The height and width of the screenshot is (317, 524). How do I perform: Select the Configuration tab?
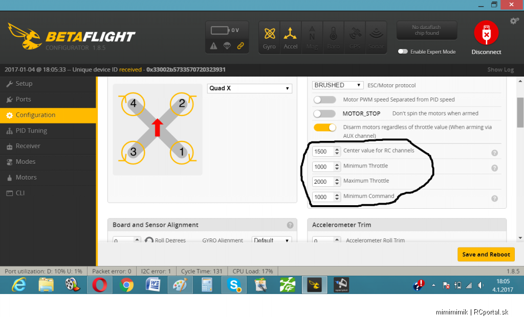(48, 115)
